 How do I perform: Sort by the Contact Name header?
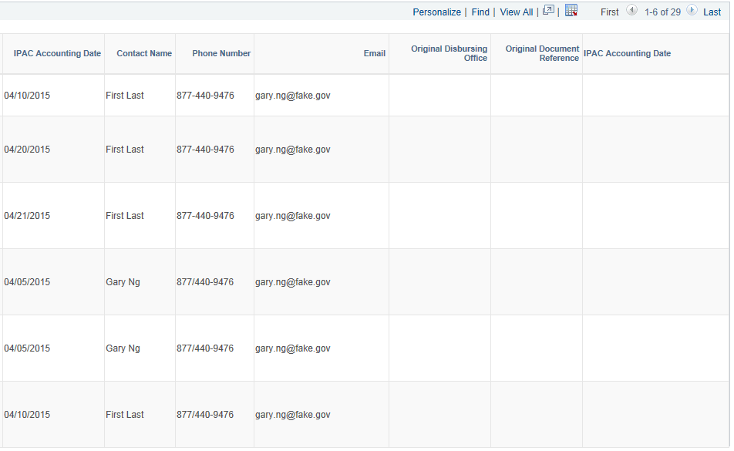coord(144,53)
